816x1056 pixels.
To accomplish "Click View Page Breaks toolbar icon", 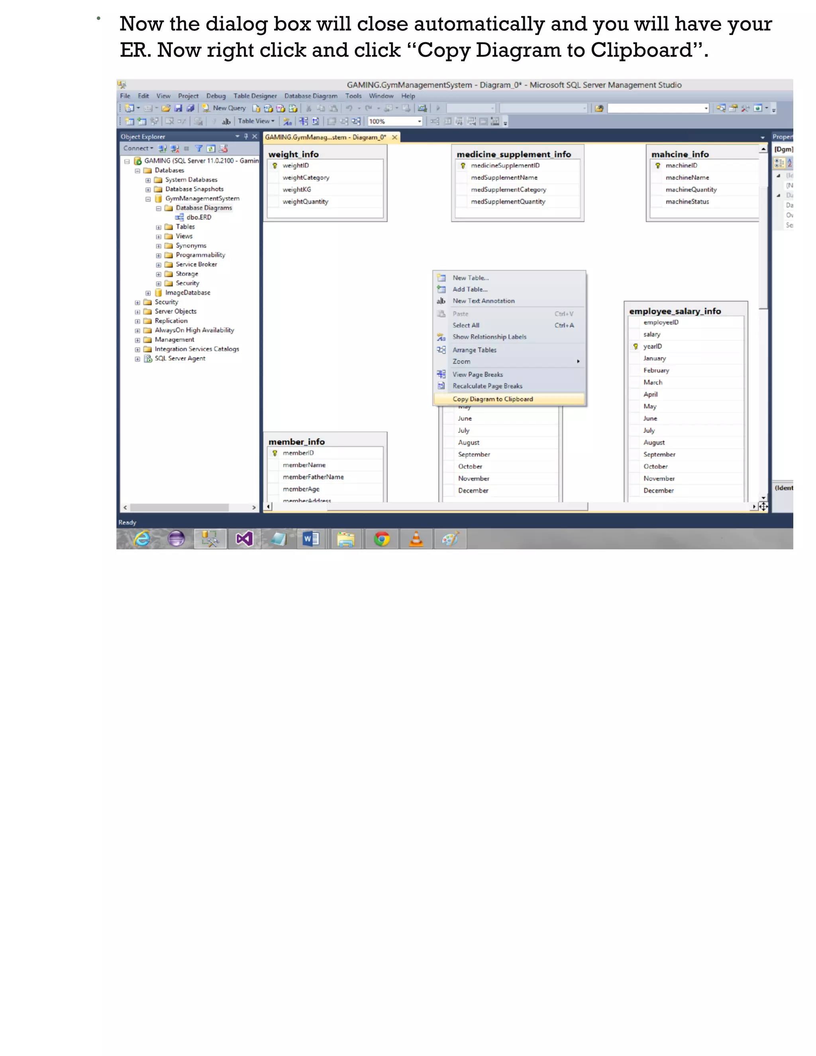I will pyautogui.click(x=303, y=122).
